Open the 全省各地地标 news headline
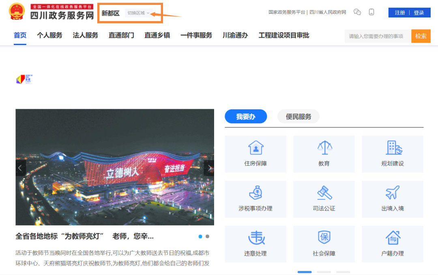This screenshot has width=438, height=275. (x=85, y=236)
